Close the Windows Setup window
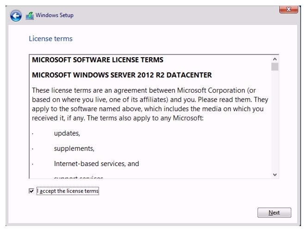The width and height of the screenshot is (307, 232). click(x=289, y=9)
